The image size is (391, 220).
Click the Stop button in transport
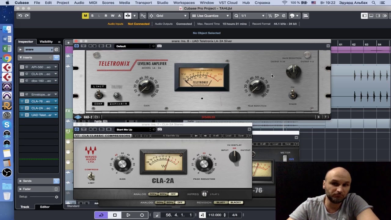tap(115, 215)
